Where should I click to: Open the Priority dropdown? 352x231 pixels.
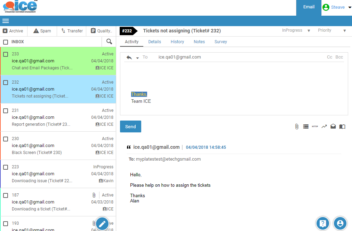click(332, 31)
